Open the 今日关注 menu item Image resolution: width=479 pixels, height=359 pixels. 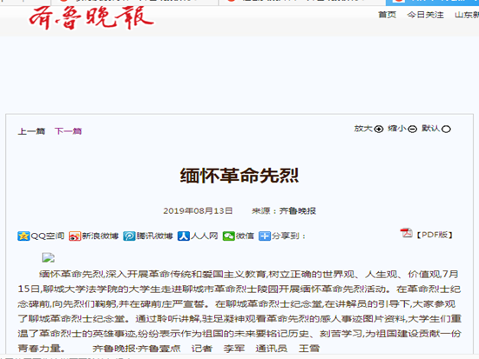click(425, 15)
